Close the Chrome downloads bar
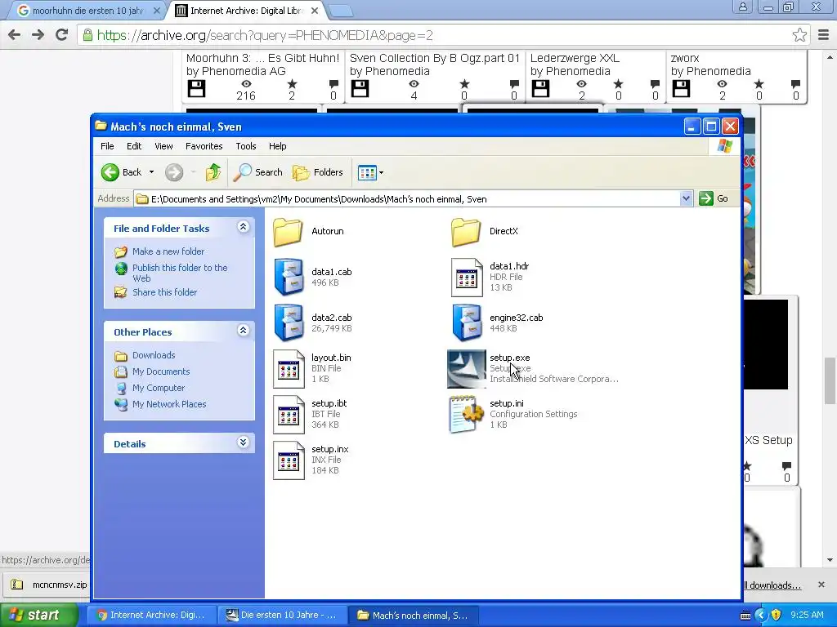This screenshot has width=837, height=627. [x=821, y=585]
